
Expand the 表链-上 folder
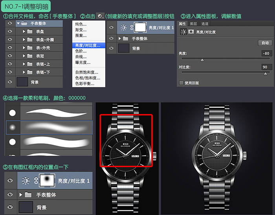24,64
